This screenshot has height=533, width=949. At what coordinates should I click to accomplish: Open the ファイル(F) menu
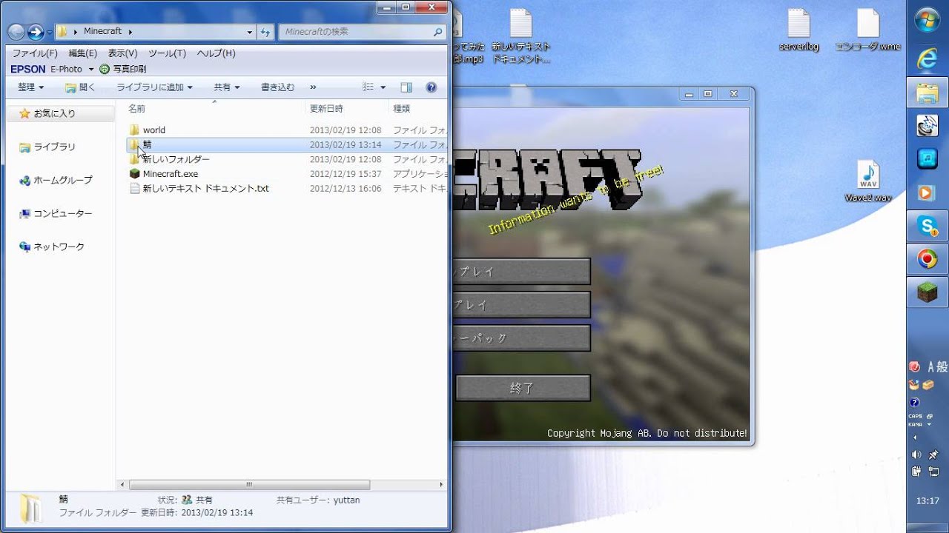[34, 53]
